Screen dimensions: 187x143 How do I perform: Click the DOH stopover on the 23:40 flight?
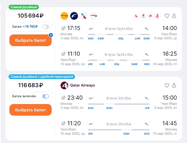click(x=109, y=108)
